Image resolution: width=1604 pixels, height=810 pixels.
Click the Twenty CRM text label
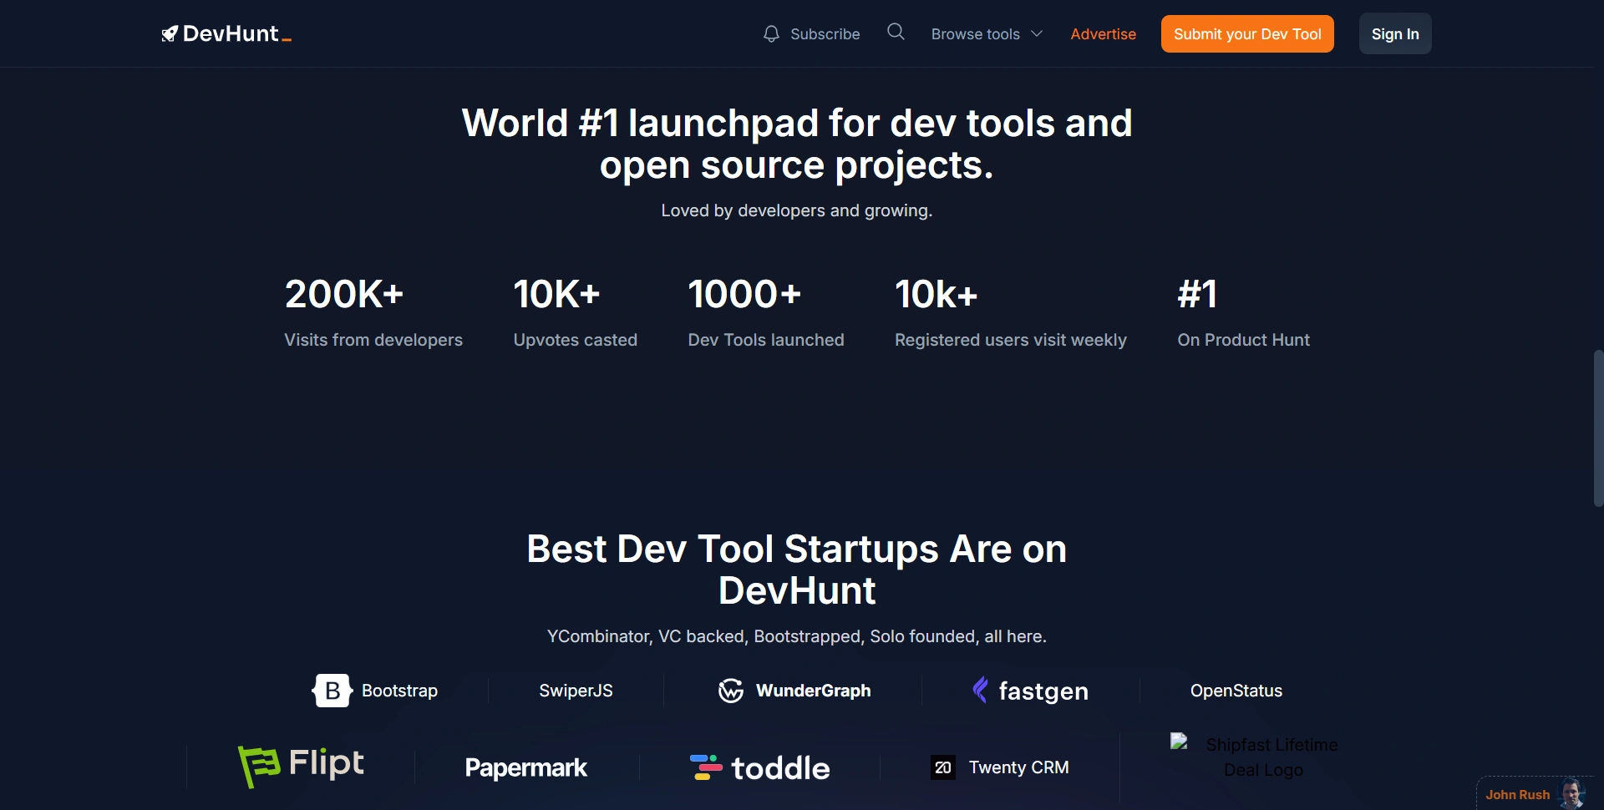[1018, 767]
